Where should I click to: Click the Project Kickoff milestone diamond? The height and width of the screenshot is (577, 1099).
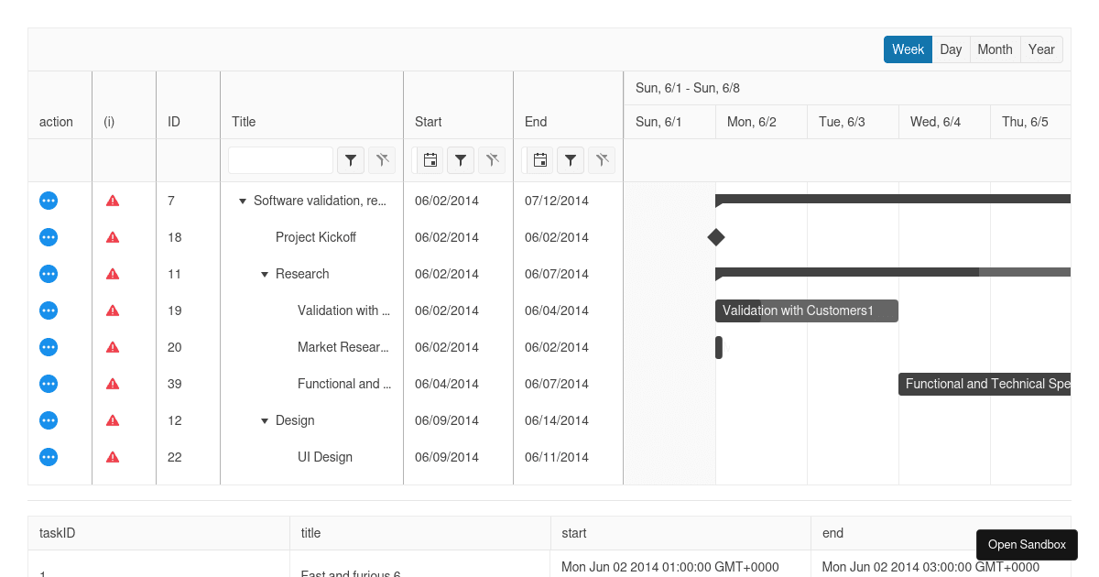tap(716, 237)
